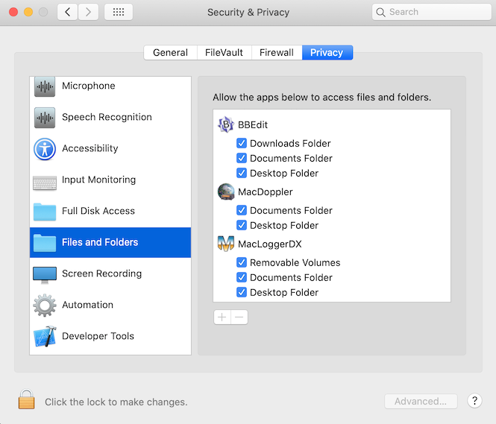Select the Accessibility icon in the privacy list

click(x=45, y=149)
